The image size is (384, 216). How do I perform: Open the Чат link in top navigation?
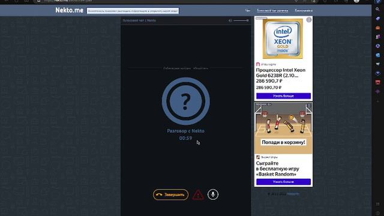coord(248,11)
